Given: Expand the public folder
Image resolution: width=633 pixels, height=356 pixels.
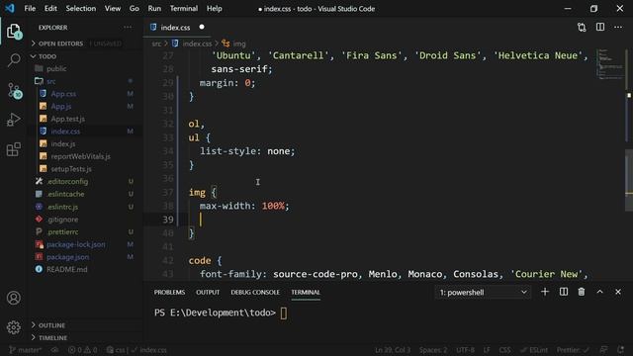Looking at the screenshot, I should pyautogui.click(x=56, y=68).
